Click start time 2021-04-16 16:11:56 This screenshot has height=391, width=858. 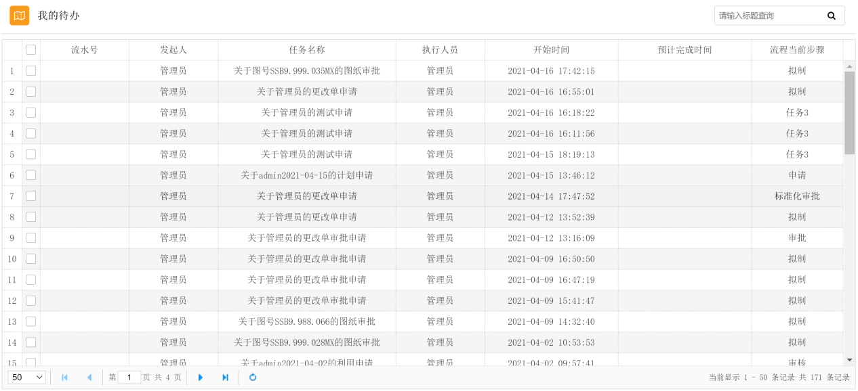[551, 134]
